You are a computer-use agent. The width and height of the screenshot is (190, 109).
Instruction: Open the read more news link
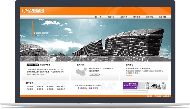pos(129,75)
